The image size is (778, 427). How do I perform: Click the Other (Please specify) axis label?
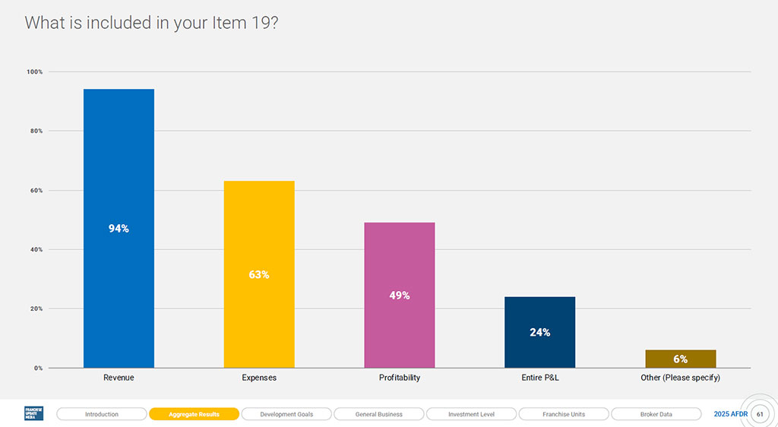click(x=680, y=378)
